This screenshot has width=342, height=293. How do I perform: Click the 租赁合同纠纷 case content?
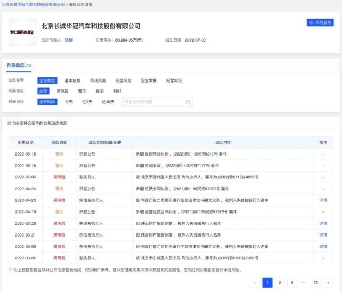click(182, 189)
